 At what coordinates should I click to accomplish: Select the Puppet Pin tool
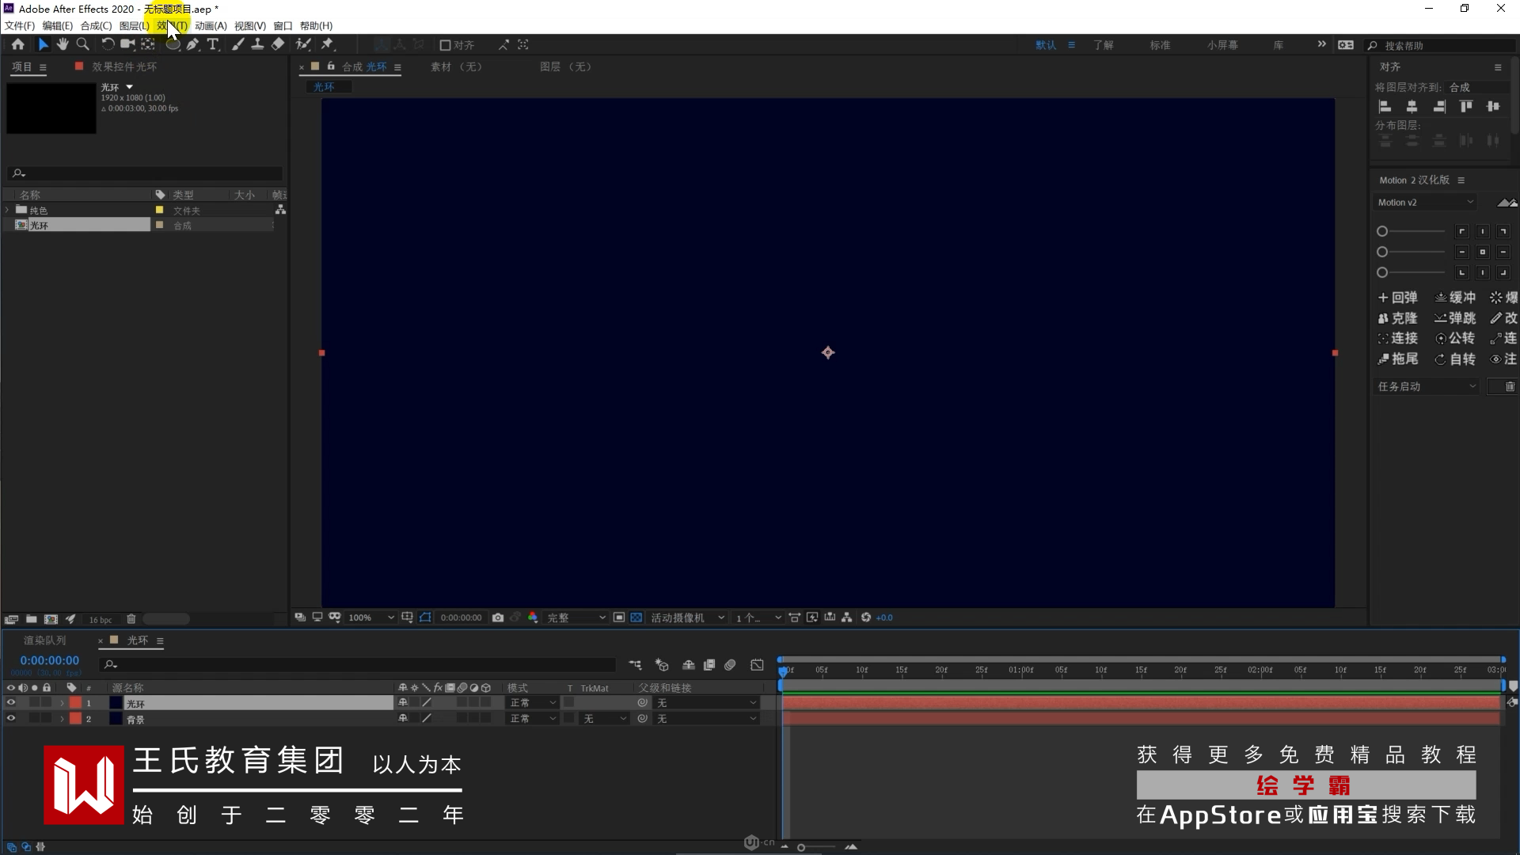pos(327,44)
